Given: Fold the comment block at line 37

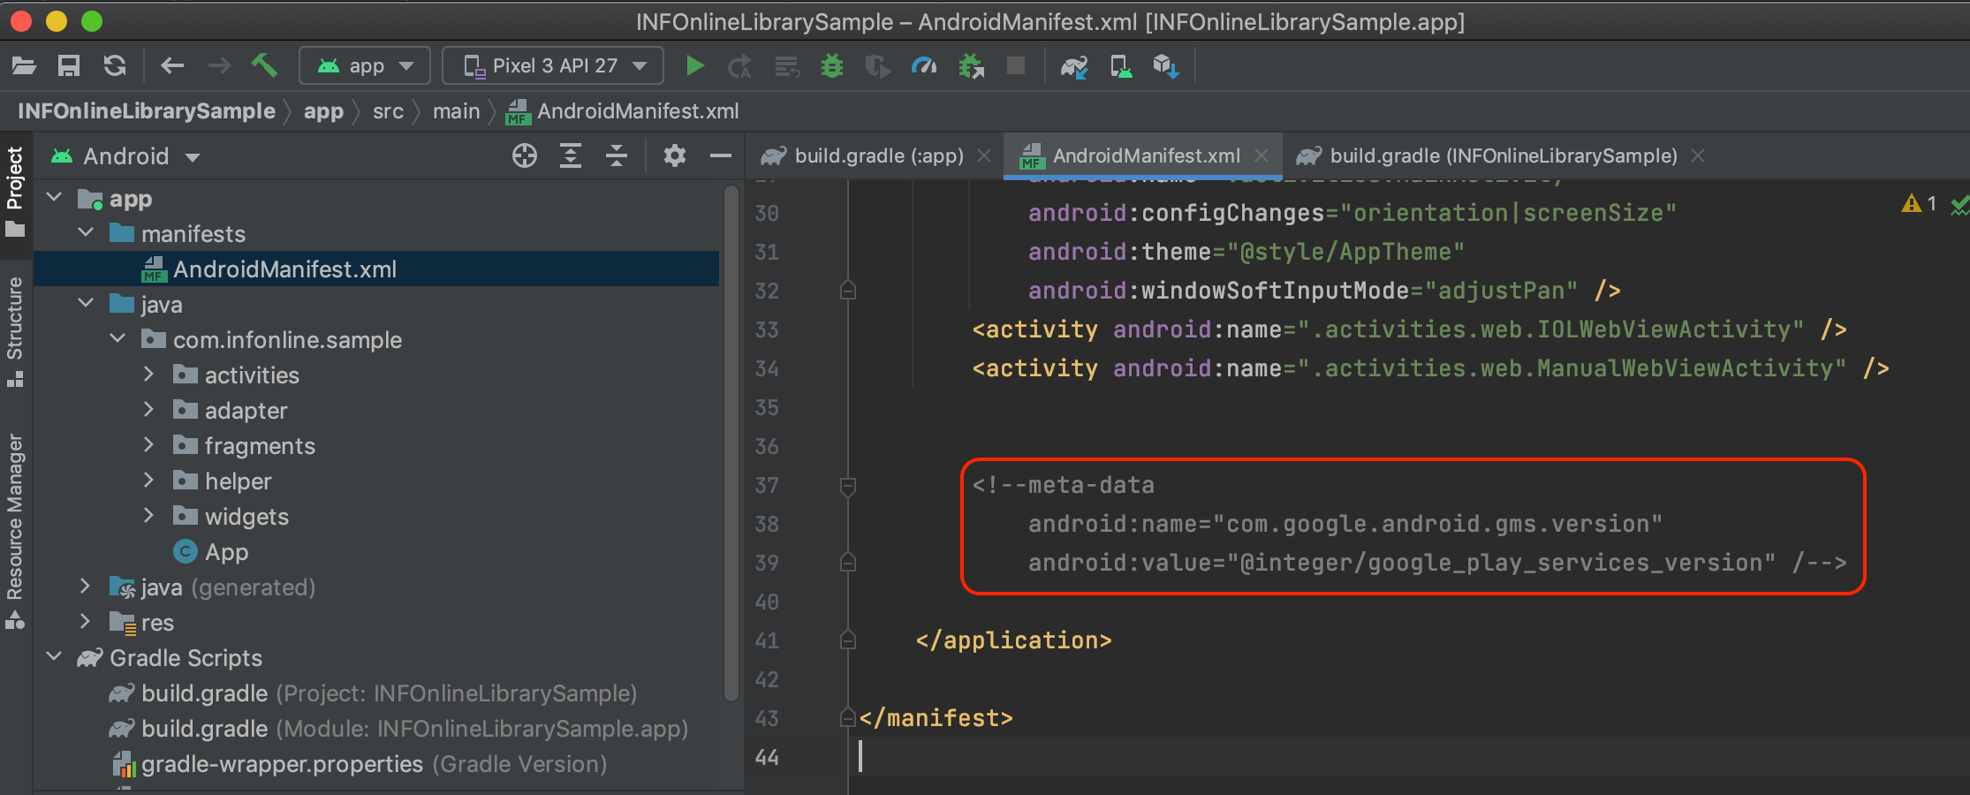Looking at the screenshot, I should (x=848, y=485).
